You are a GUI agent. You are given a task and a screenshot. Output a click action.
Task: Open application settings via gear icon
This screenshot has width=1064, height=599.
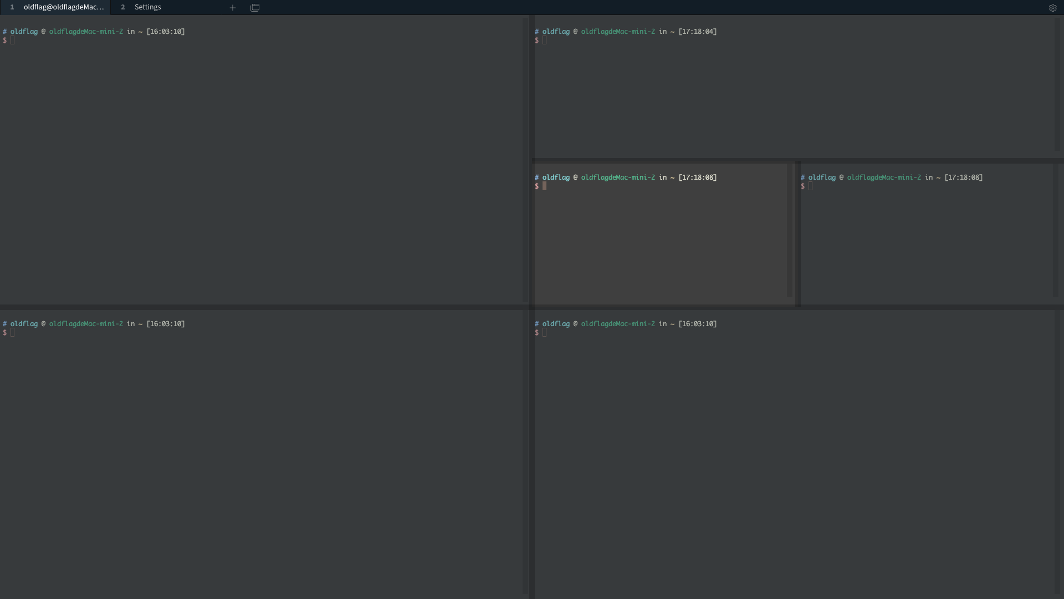point(1053,8)
